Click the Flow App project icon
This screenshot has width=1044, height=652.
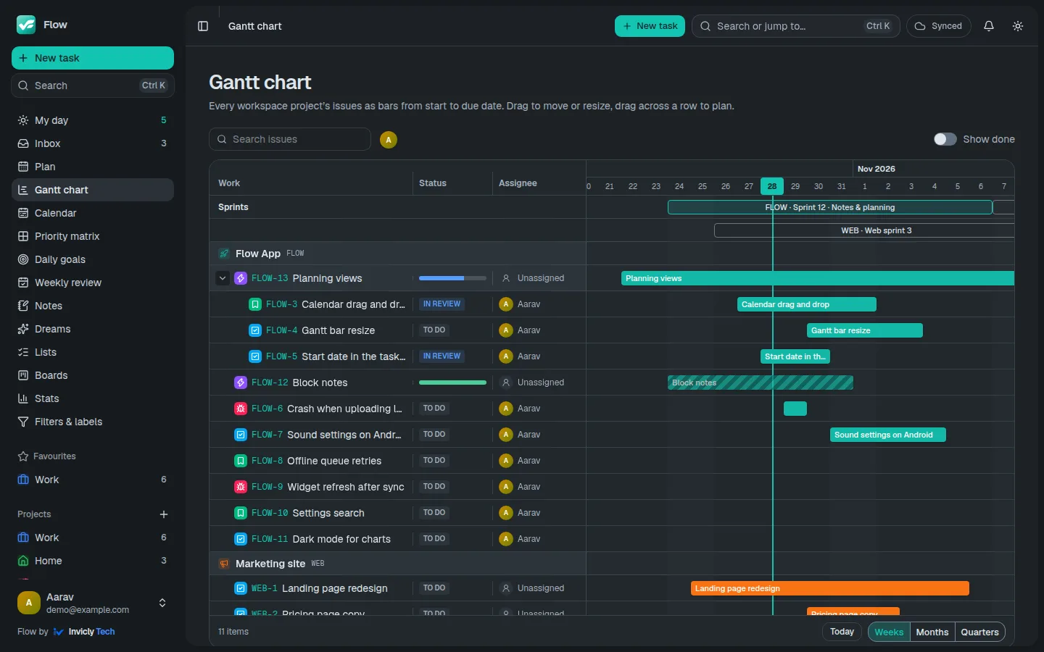[224, 254]
